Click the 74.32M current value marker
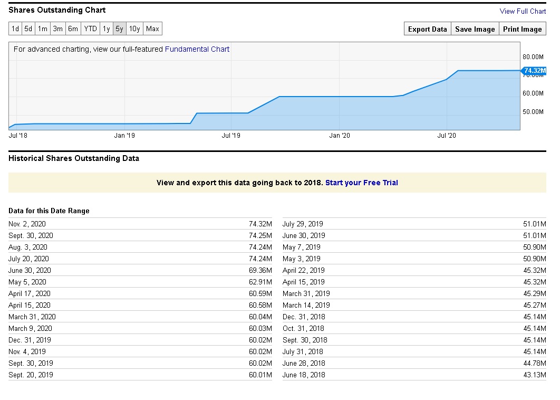The width and height of the screenshot is (560, 400). point(535,71)
